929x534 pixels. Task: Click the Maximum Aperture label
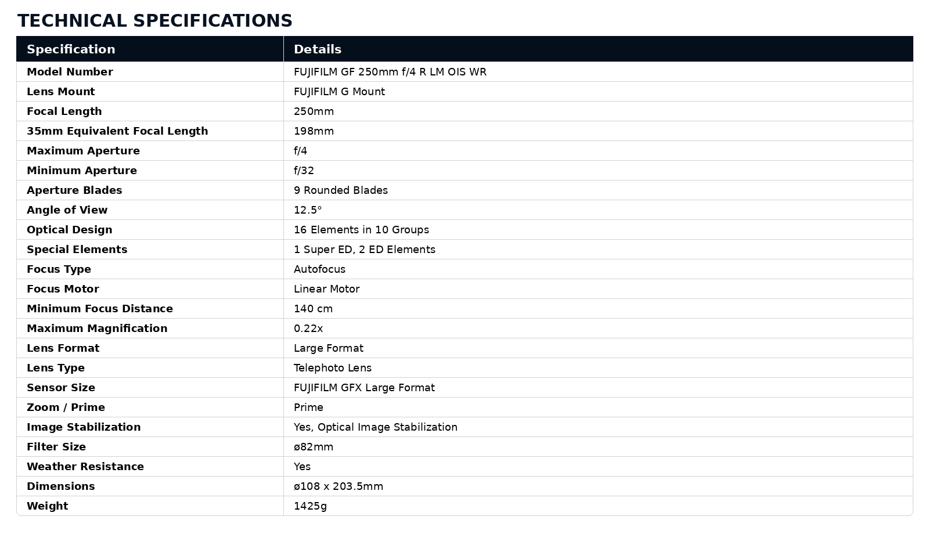tap(83, 151)
